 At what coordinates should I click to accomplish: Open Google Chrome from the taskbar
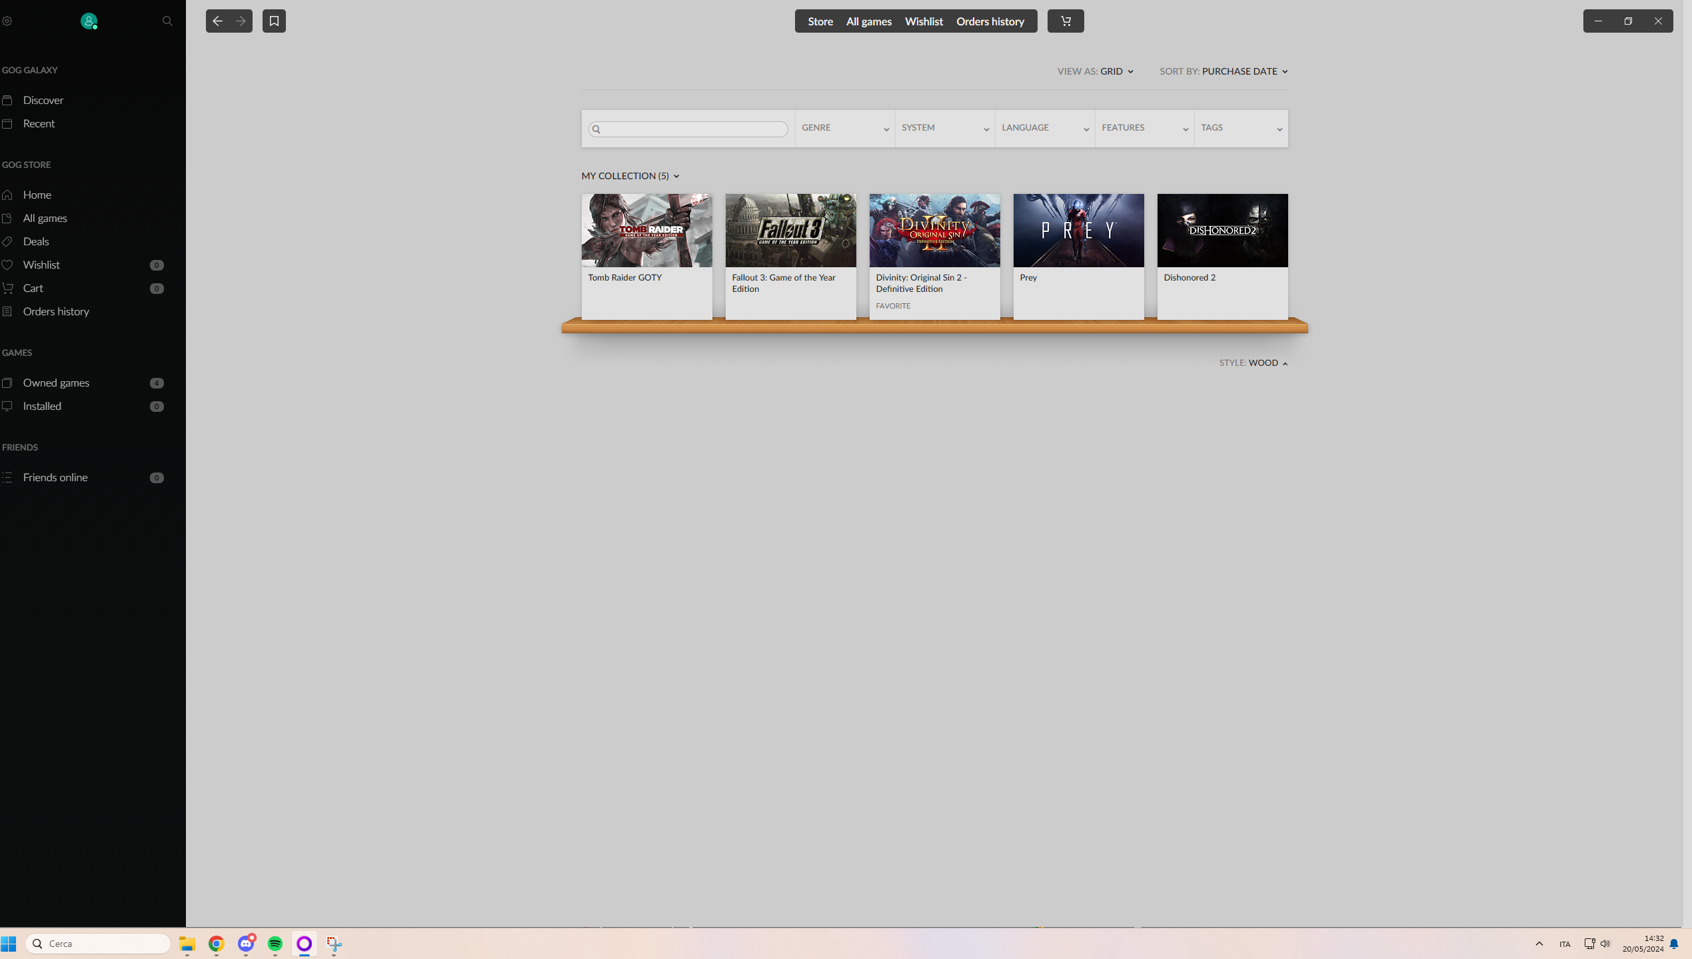pos(217,944)
